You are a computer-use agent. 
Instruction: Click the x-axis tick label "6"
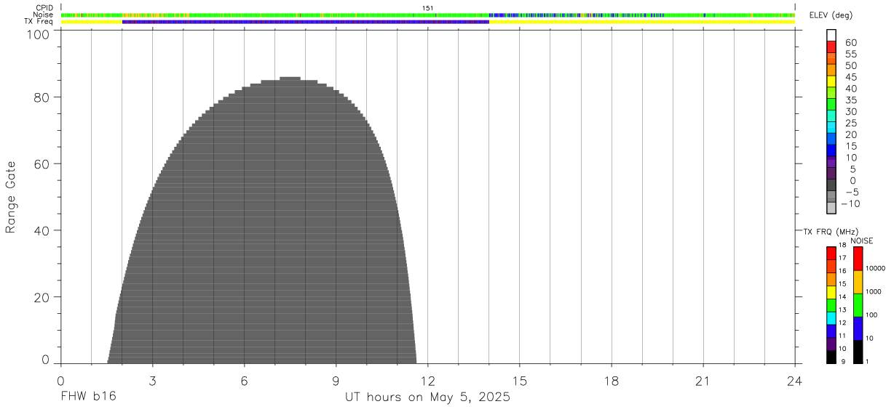[245, 380]
